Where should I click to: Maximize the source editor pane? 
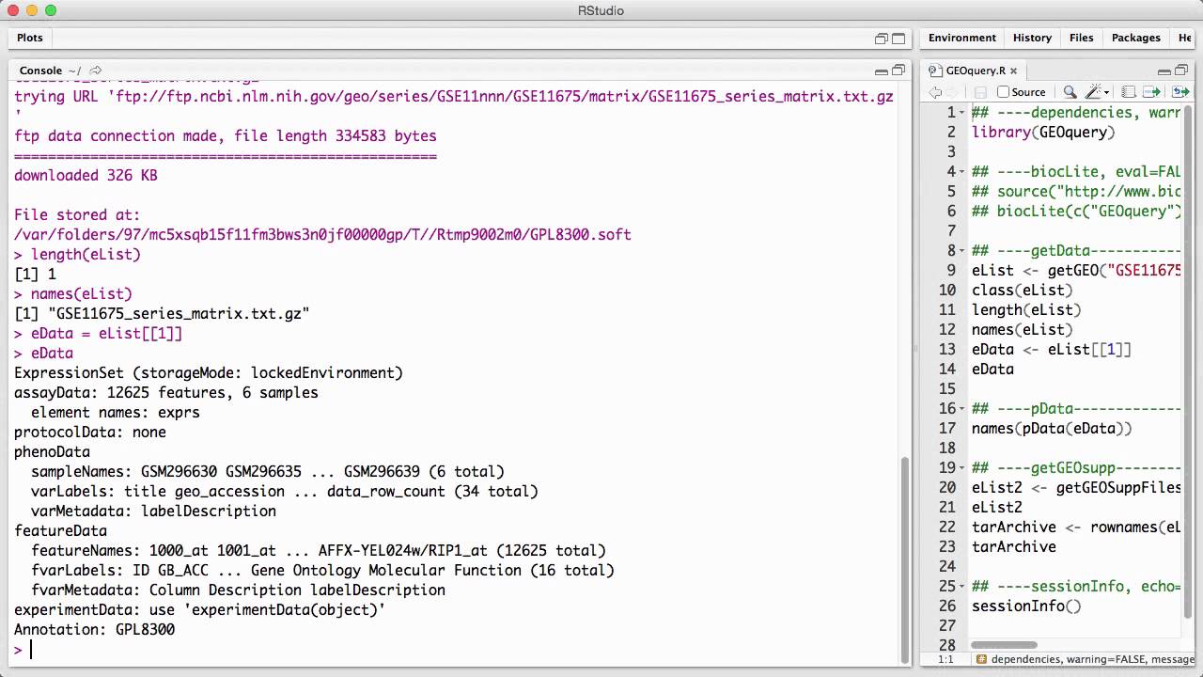click(1182, 71)
